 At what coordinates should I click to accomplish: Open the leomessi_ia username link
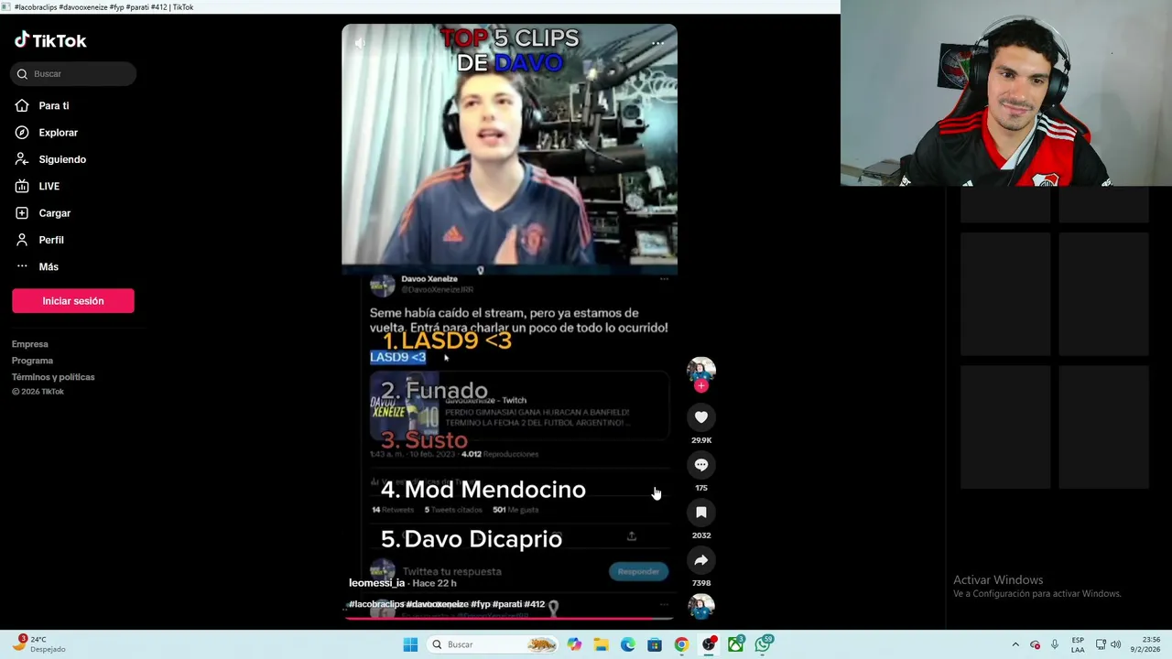pyautogui.click(x=376, y=583)
